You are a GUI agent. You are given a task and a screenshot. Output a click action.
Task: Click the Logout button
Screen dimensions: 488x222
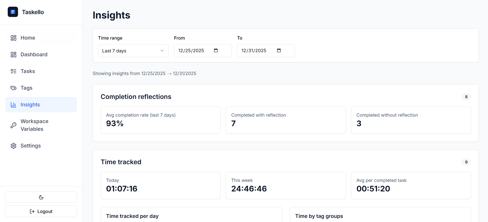coord(41,211)
